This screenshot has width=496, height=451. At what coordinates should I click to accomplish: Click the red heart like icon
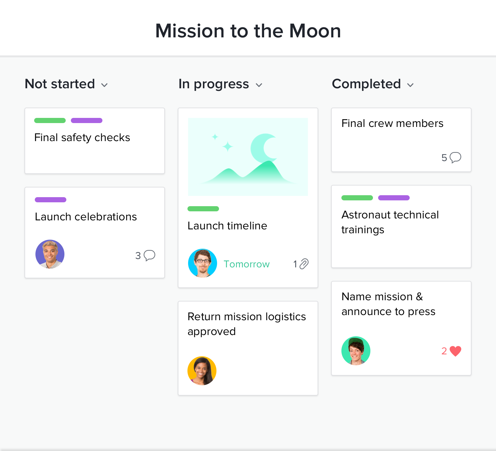(455, 351)
